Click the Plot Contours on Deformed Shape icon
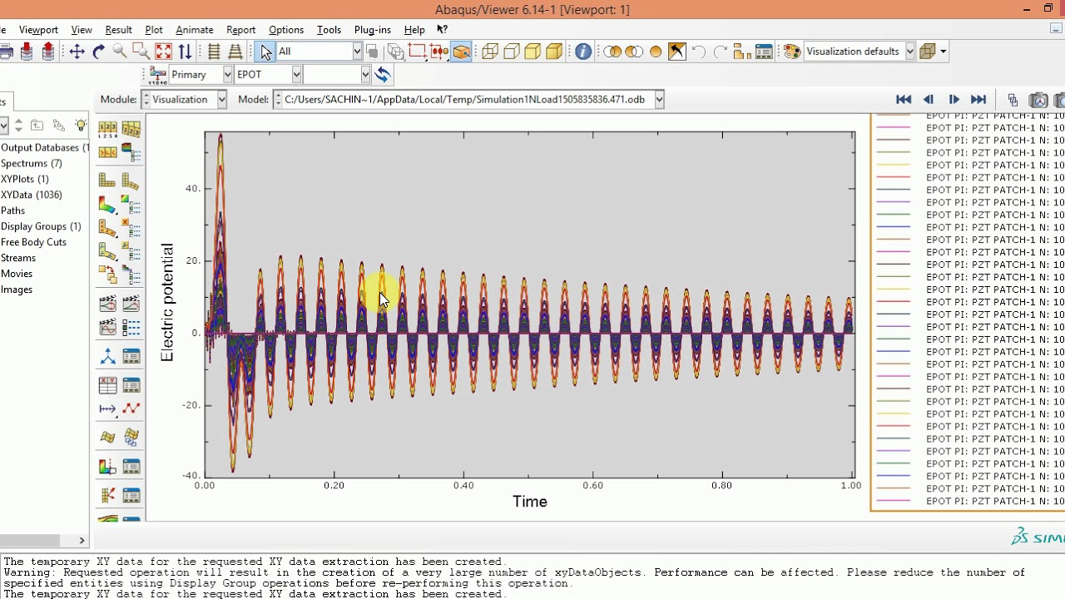Screen dimensions: 1065x599 coord(107,204)
